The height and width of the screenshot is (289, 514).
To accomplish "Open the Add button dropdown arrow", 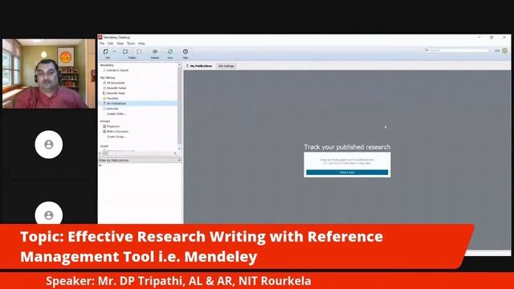I will pyautogui.click(x=114, y=51).
